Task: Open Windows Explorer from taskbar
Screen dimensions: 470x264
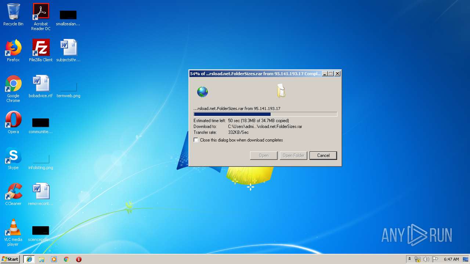Action: [x=41, y=259]
